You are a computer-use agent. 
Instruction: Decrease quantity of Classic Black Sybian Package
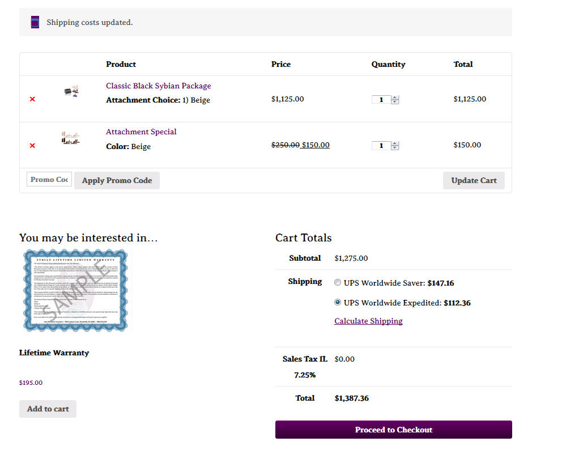tap(395, 102)
